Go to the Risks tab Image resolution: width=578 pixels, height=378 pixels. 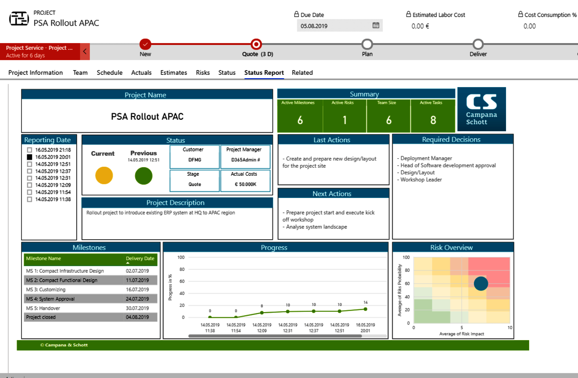pos(203,72)
